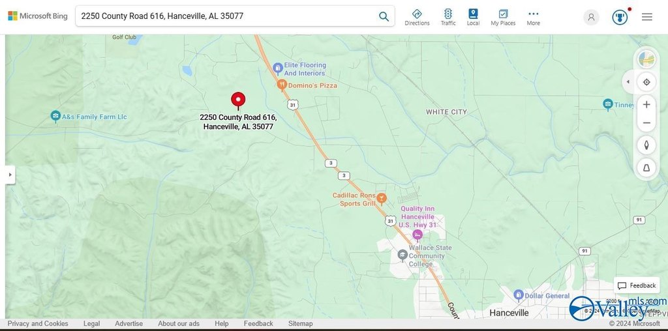Click the search magnifier icon
Viewport: 668px width, 331px height.
[x=384, y=16]
